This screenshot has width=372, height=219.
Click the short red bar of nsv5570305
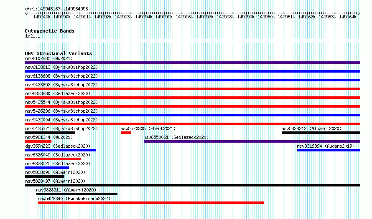click(126, 133)
